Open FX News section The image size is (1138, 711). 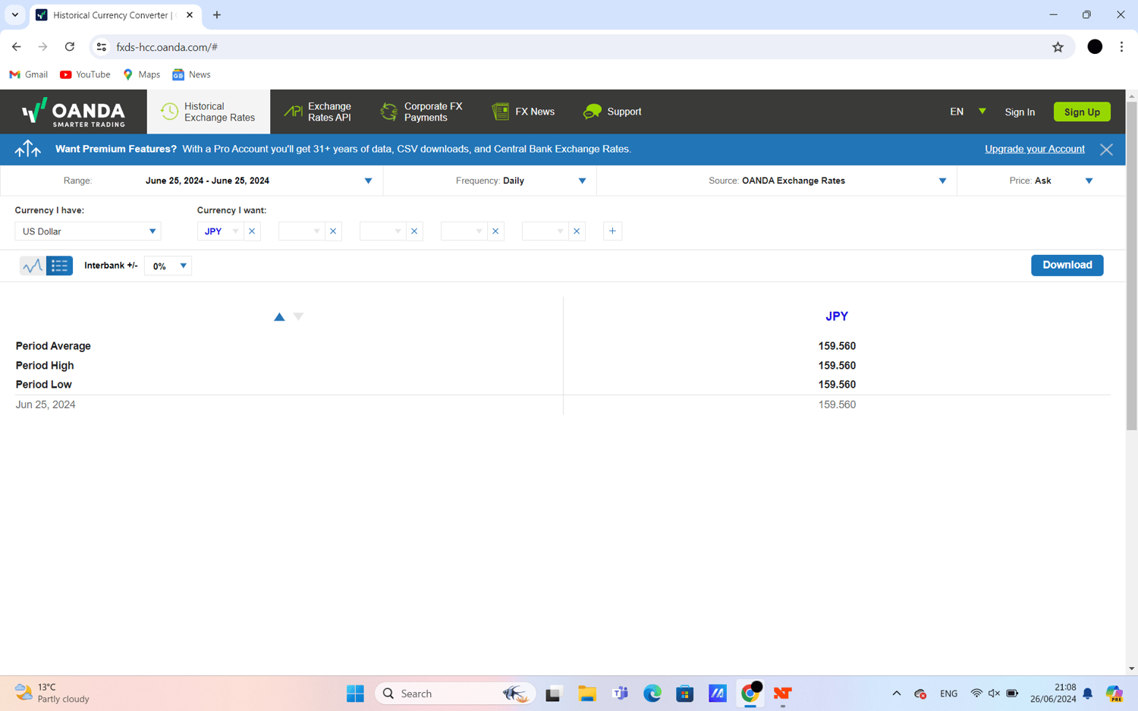[x=523, y=112]
